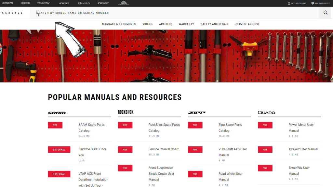Click the red tool wall hero banner

point(166,56)
